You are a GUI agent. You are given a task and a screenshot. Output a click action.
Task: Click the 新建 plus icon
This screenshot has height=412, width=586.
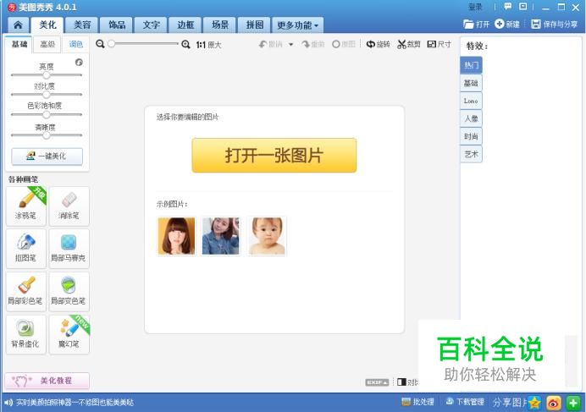[500, 24]
